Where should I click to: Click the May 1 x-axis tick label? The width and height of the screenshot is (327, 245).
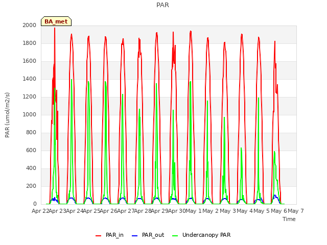(194, 211)
